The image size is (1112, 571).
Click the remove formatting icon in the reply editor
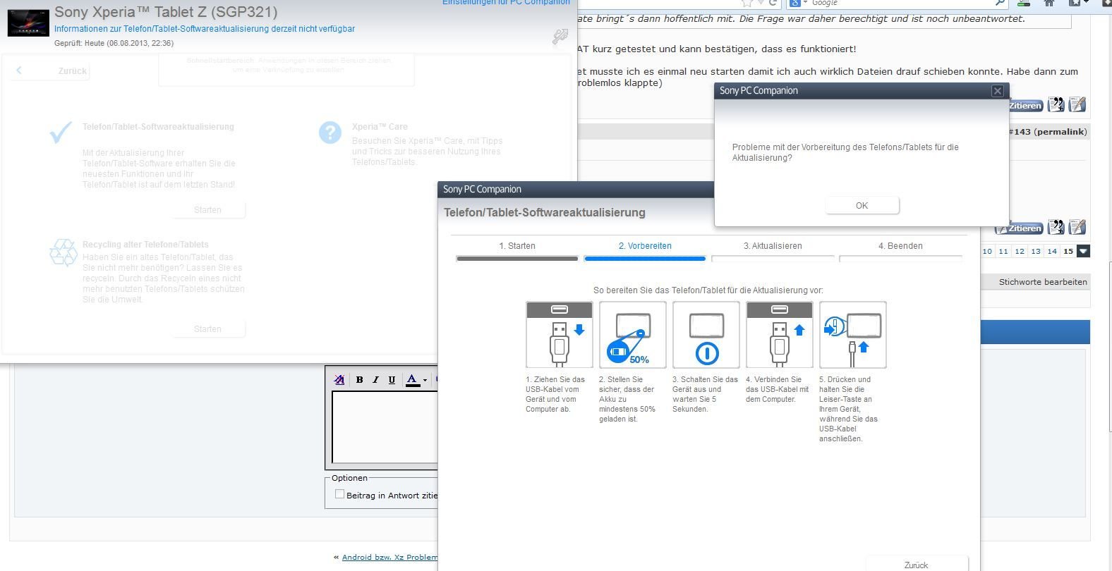tap(339, 380)
